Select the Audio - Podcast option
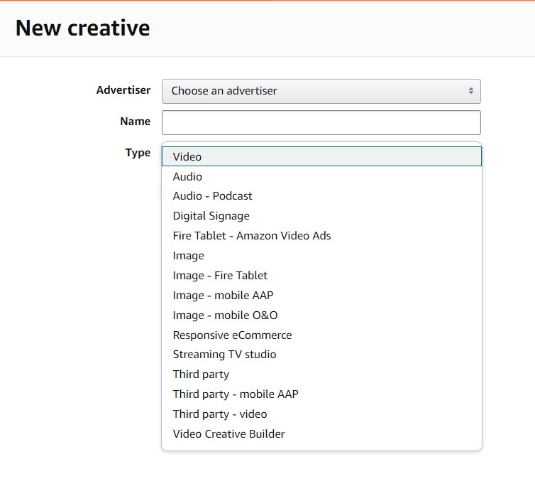The height and width of the screenshot is (491, 535). point(212,196)
